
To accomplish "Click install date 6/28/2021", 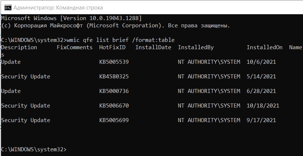I will (x=261, y=91).
